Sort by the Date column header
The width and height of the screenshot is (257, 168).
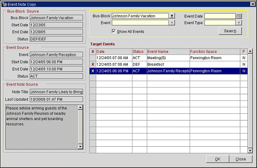tap(113, 51)
